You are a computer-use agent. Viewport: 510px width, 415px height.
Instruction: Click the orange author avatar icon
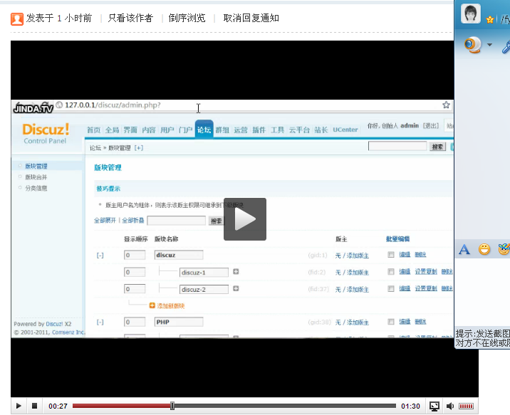click(x=17, y=19)
